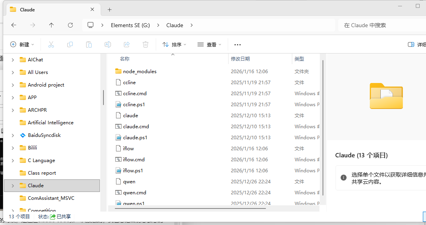The width and height of the screenshot is (426, 225).
Task: Navigate back with the left arrow
Action: pos(14,25)
